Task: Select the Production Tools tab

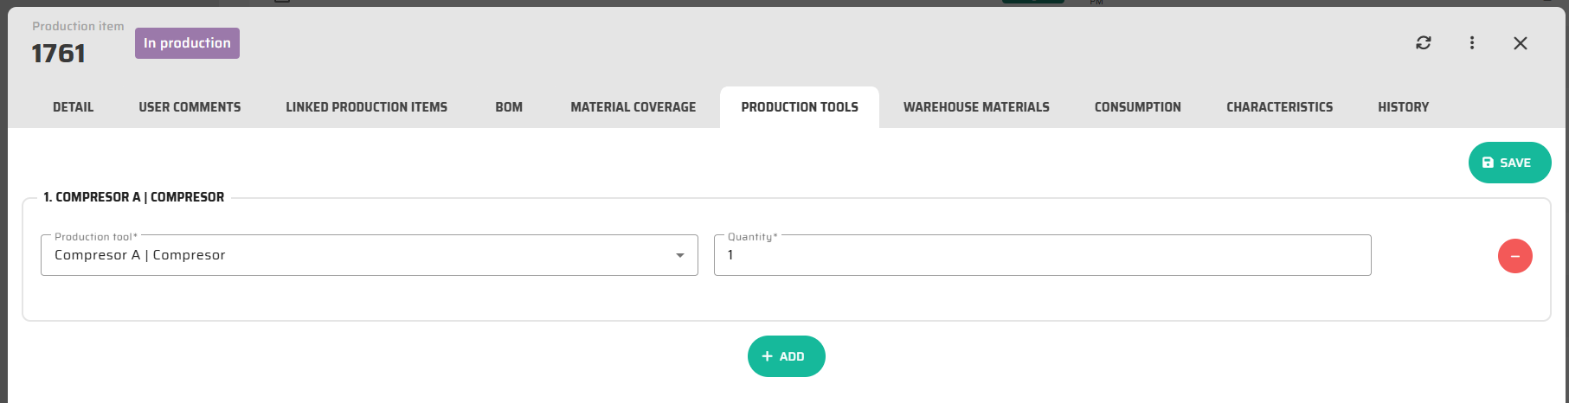Action: point(799,107)
